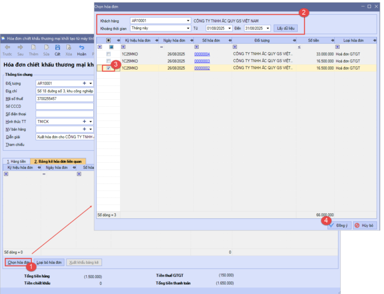Click the Sửa (edit) toolbar icon
Image resolution: width=384 pixels, height=294 pixels.
tap(47, 48)
